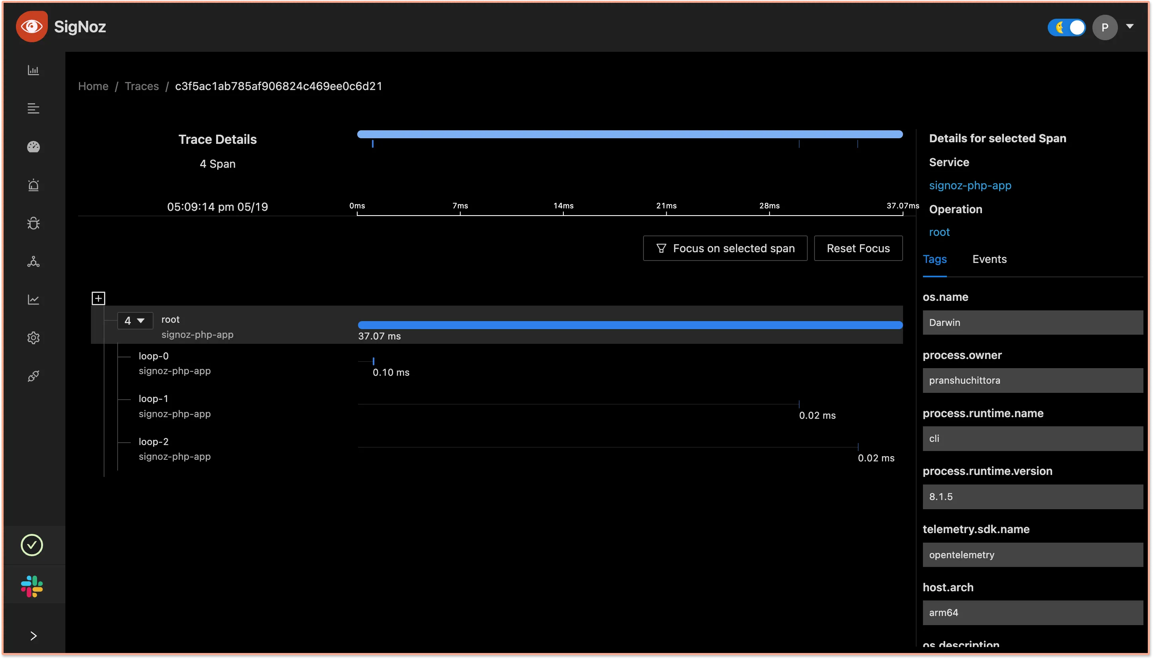1153x659 pixels.
Task: Click the process.owner pranshuchittora field
Action: point(1033,380)
